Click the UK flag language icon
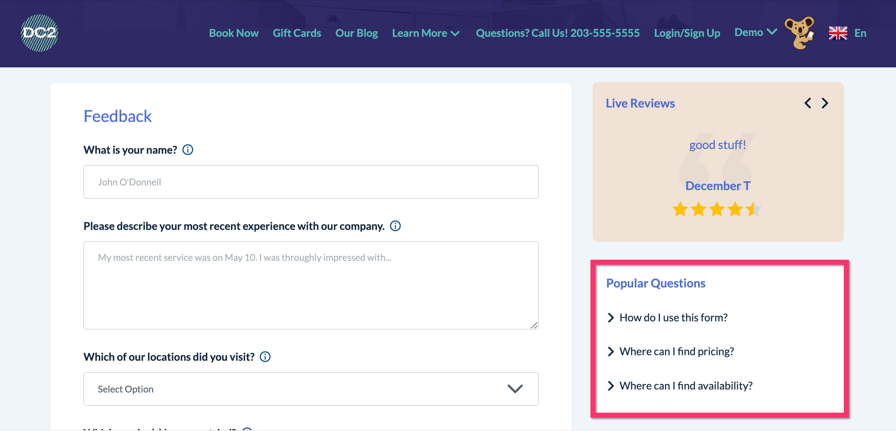Image resolution: width=896 pixels, height=431 pixels. [838, 33]
